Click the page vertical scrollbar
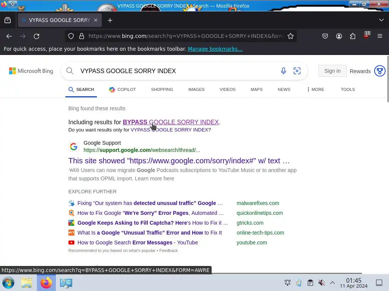 388,79
